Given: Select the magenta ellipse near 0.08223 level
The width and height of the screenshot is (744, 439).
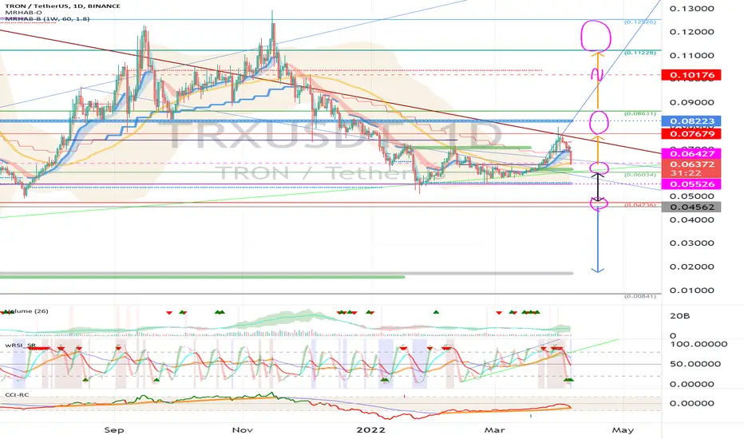Looking at the screenshot, I should (599, 122).
